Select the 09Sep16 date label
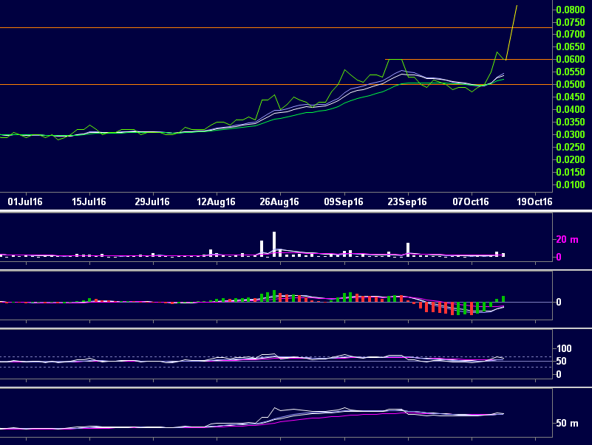Viewport: 592px width, 445px height. pos(344,201)
